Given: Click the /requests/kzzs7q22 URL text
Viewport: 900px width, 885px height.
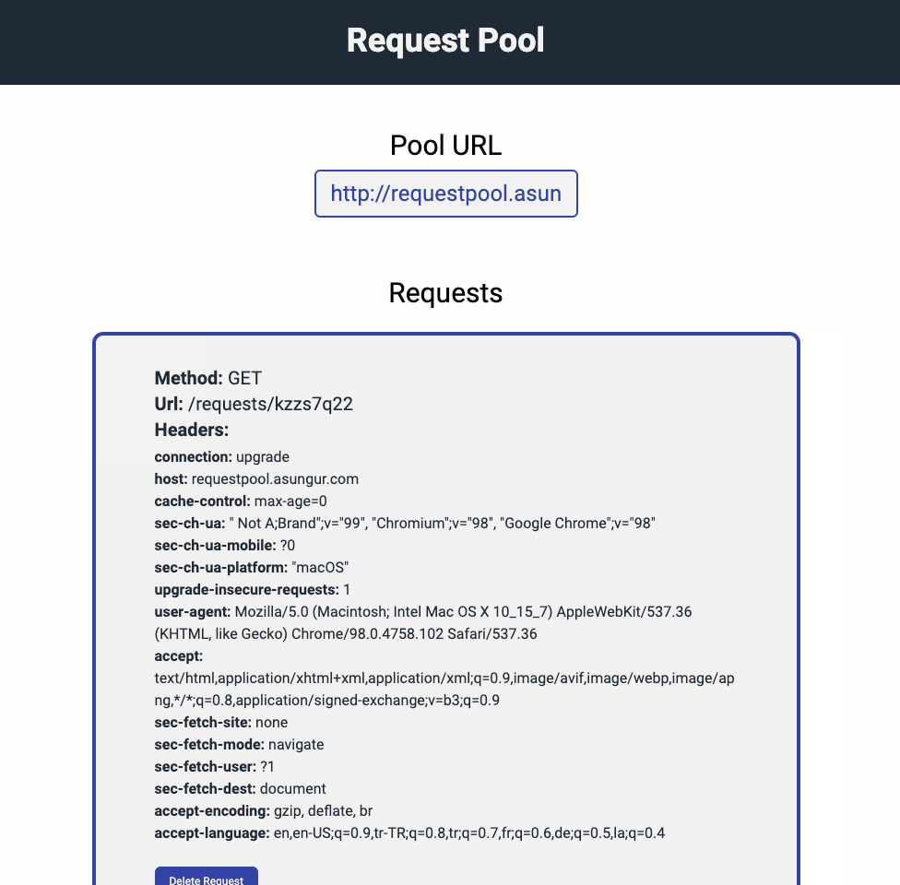Looking at the screenshot, I should (270, 404).
